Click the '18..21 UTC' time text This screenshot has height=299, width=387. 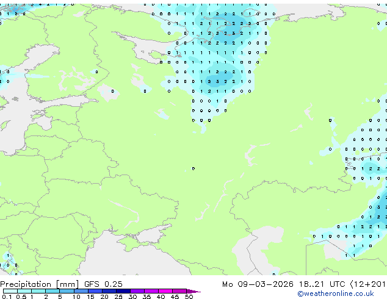click(x=322, y=284)
